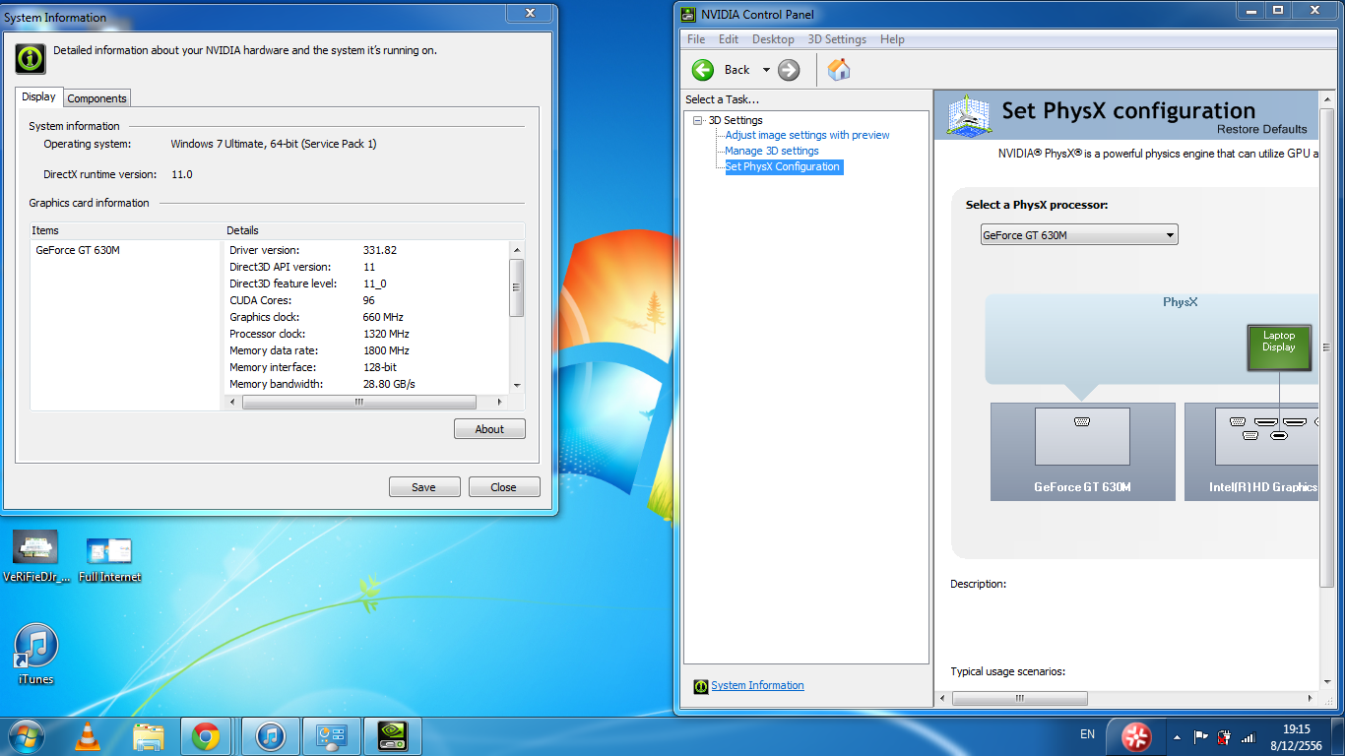
Task: Click the Details list scroll-up arrow
Action: click(517, 248)
